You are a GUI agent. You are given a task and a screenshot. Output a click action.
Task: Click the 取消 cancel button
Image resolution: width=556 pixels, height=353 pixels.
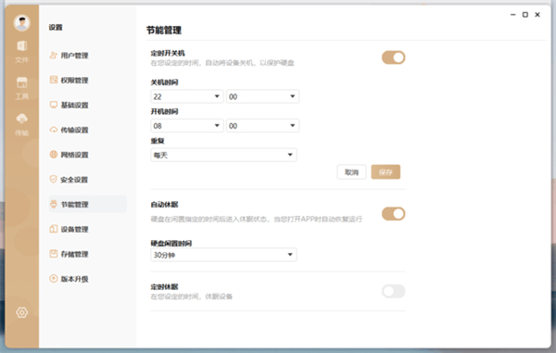351,172
